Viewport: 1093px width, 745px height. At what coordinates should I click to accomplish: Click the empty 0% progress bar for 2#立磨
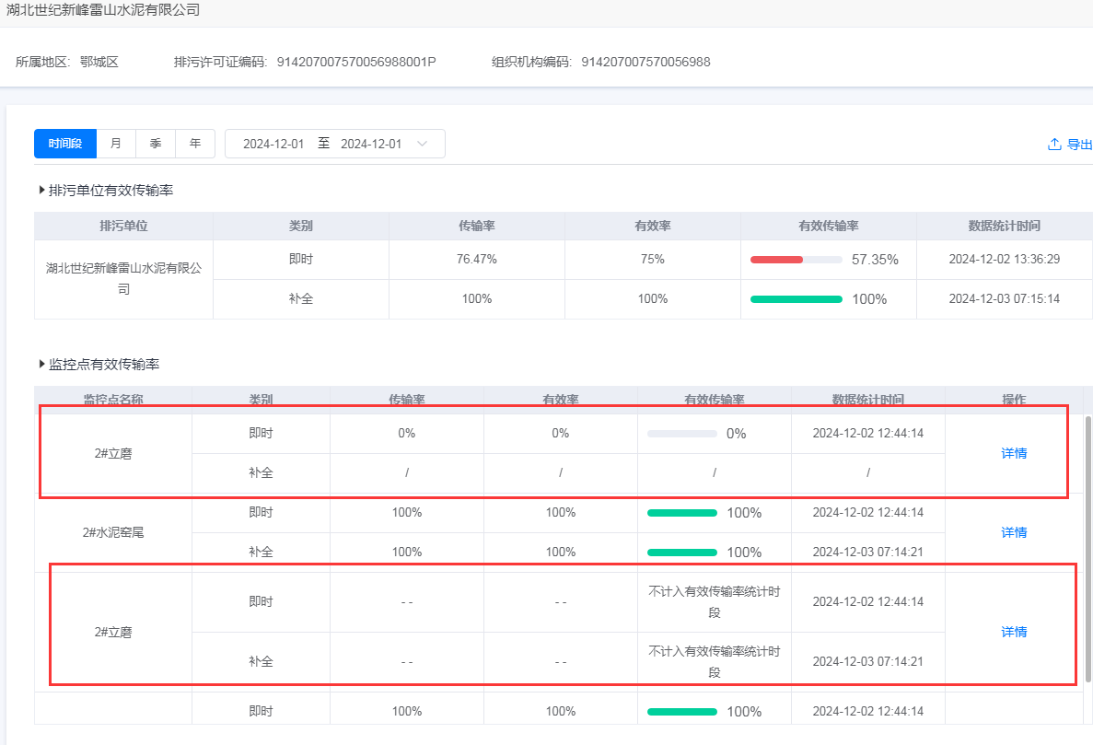(681, 434)
